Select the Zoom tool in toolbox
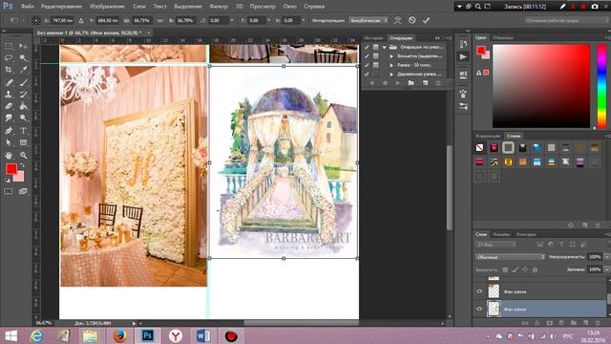The width and height of the screenshot is (611, 344). [x=23, y=155]
